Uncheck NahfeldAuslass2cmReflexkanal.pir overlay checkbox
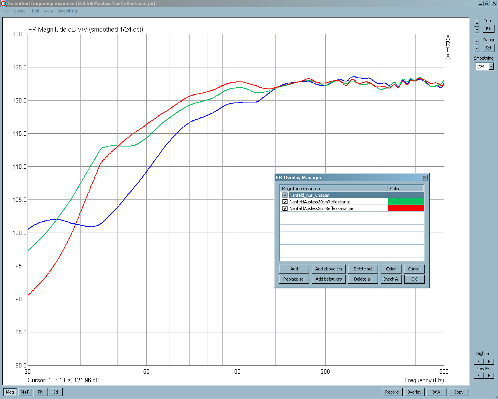498x399 pixels. [x=285, y=208]
